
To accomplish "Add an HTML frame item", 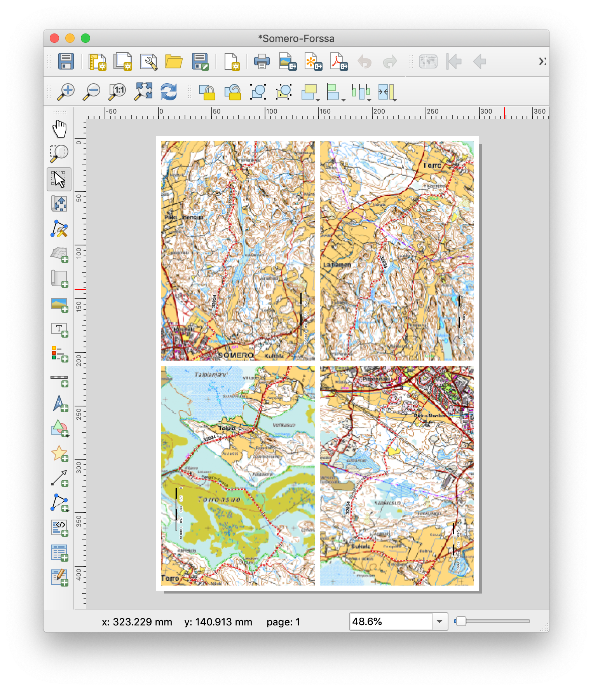I will pyautogui.click(x=59, y=528).
